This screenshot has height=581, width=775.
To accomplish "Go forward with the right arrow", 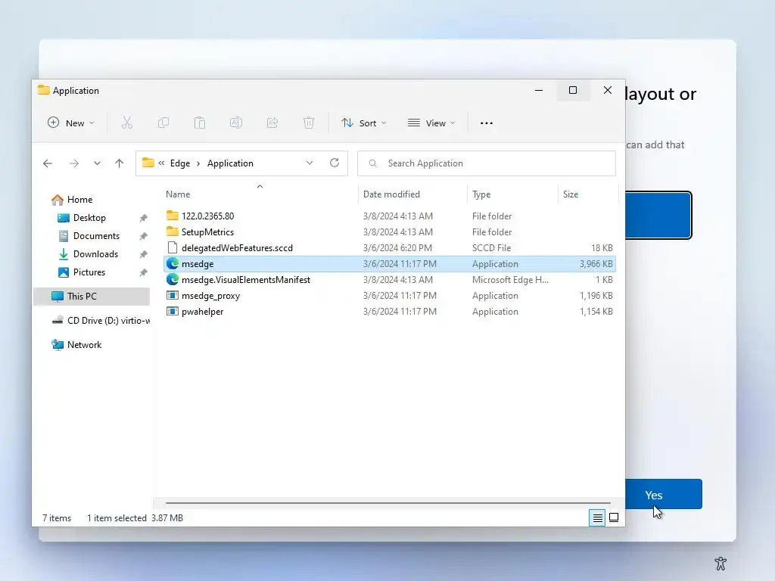I will (x=74, y=163).
